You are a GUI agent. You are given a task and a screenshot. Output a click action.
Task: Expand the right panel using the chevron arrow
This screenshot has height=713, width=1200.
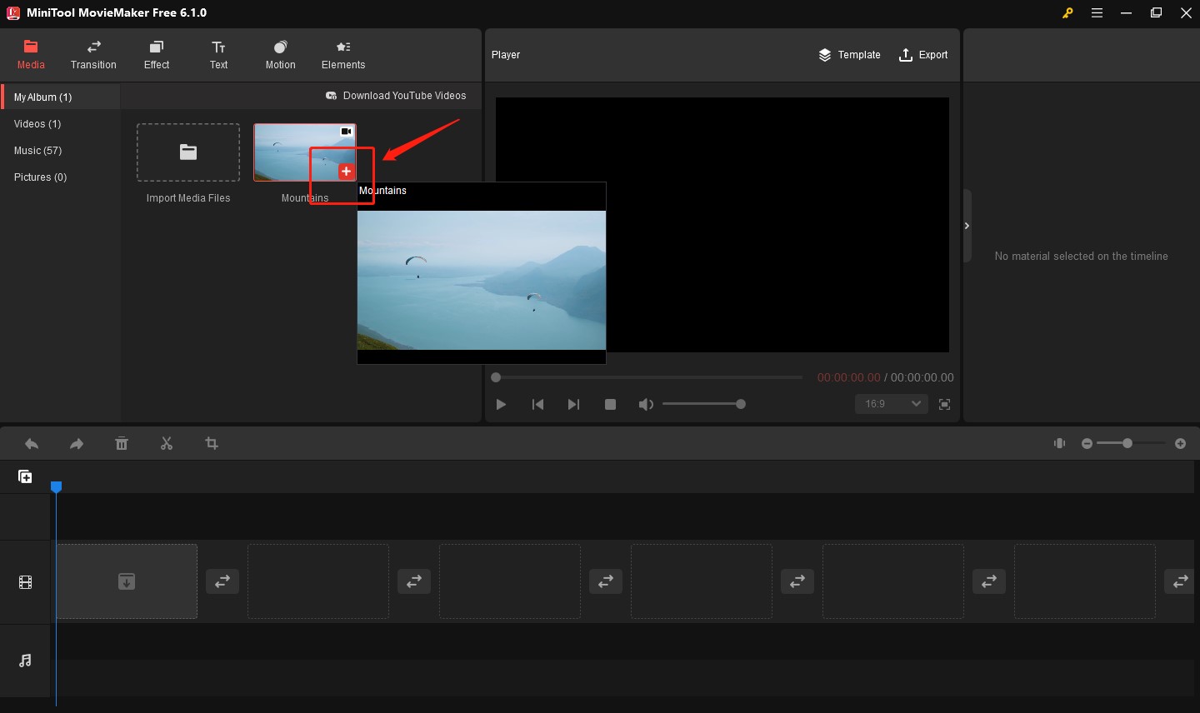pos(967,225)
